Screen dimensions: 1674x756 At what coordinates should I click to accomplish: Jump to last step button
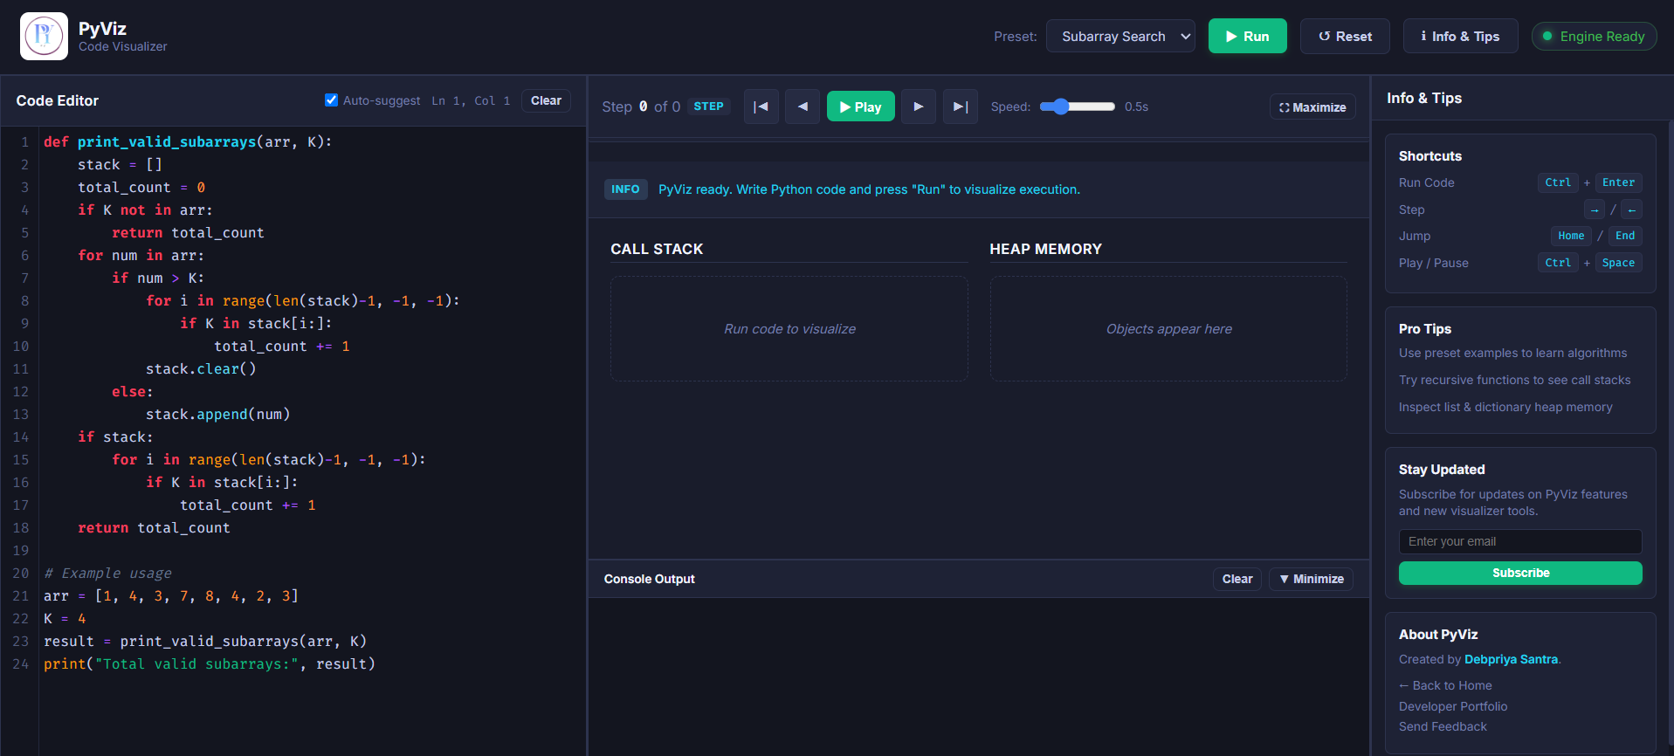pos(960,107)
